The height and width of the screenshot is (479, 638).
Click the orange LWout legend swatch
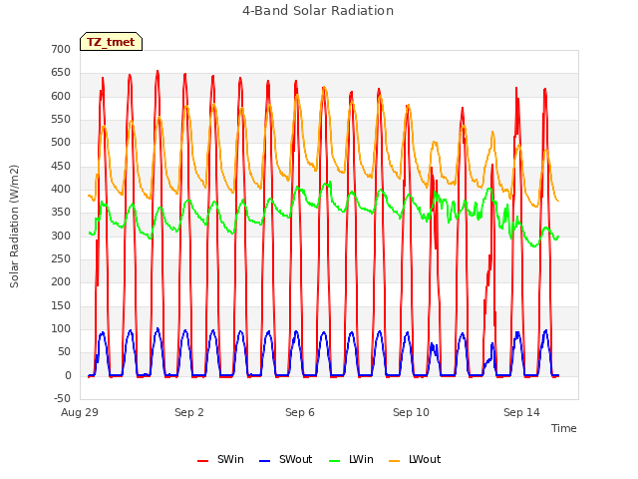395,461
